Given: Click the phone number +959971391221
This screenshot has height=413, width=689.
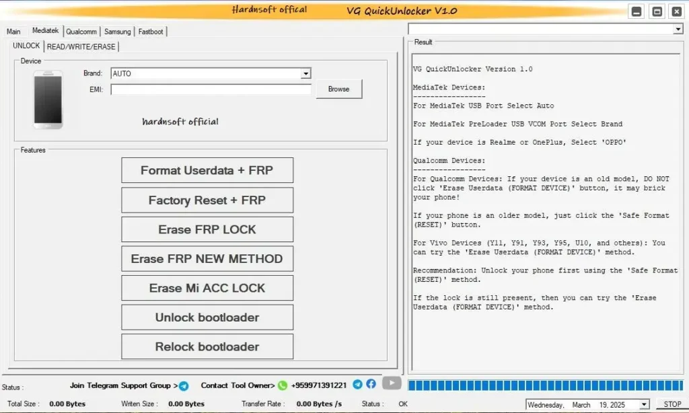Looking at the screenshot, I should [318, 385].
